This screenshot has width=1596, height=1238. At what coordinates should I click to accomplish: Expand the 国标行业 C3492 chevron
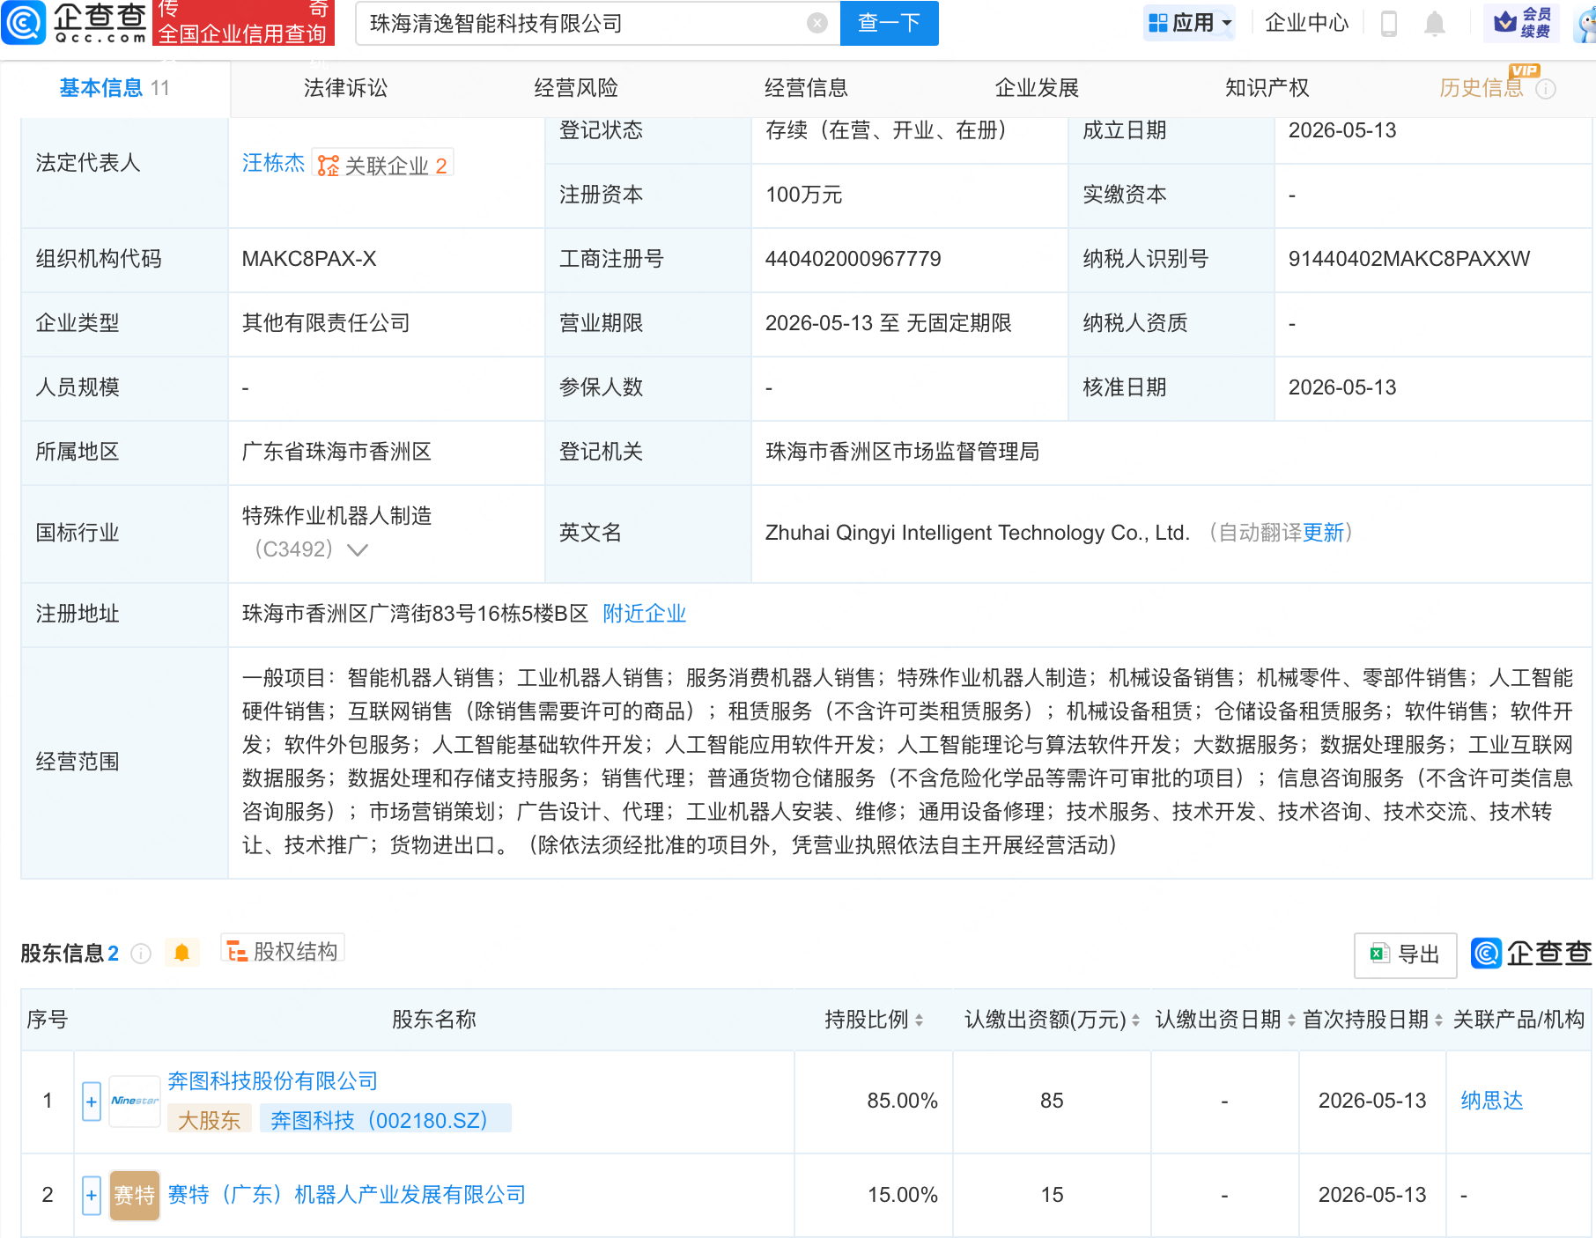(357, 549)
